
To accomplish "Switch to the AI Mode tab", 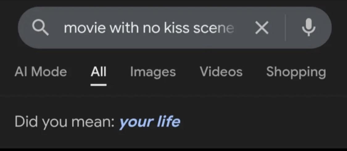I will 40,72.
